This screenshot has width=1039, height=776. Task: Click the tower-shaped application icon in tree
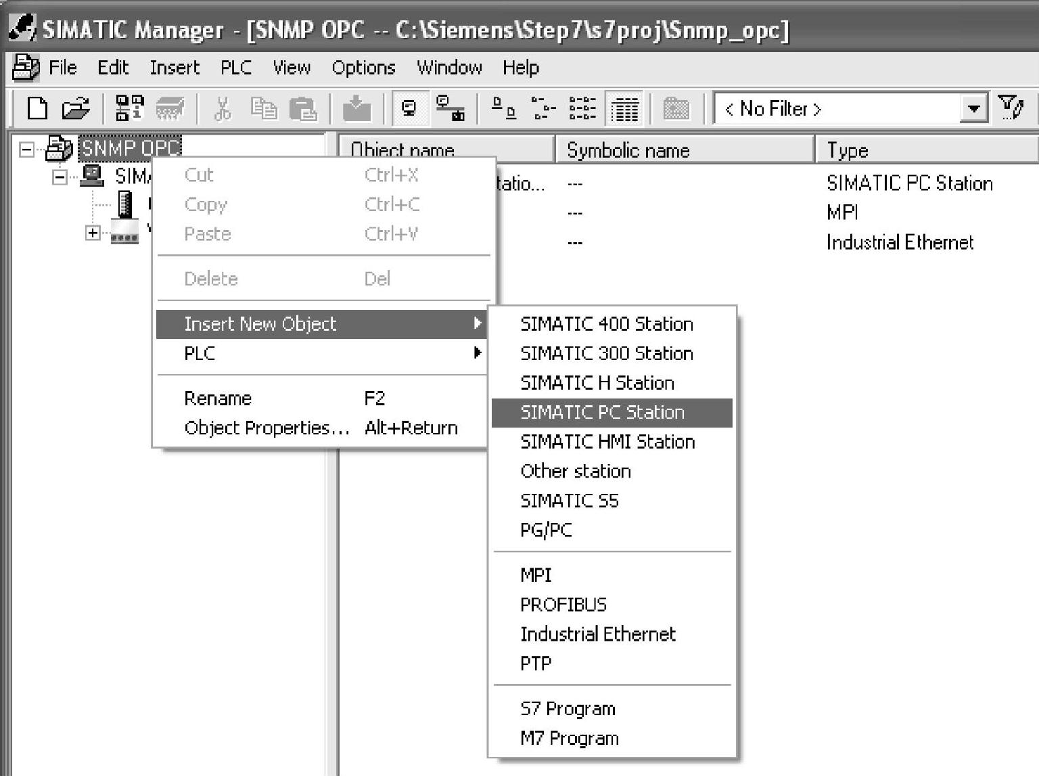(125, 204)
